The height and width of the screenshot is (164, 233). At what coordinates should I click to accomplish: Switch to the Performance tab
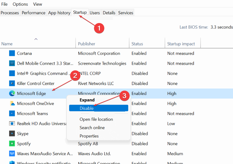coord(34,13)
